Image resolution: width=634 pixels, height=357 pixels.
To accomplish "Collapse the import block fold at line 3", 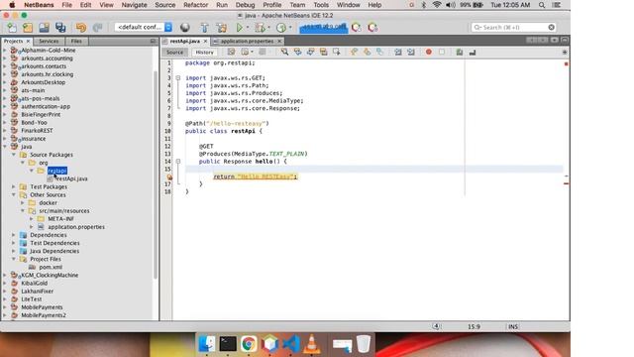I will click(x=178, y=77).
